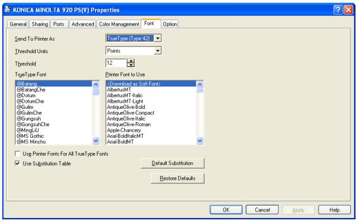Choose Arial-BoldMT printer font
The height and width of the screenshot is (221, 356).
151,142
